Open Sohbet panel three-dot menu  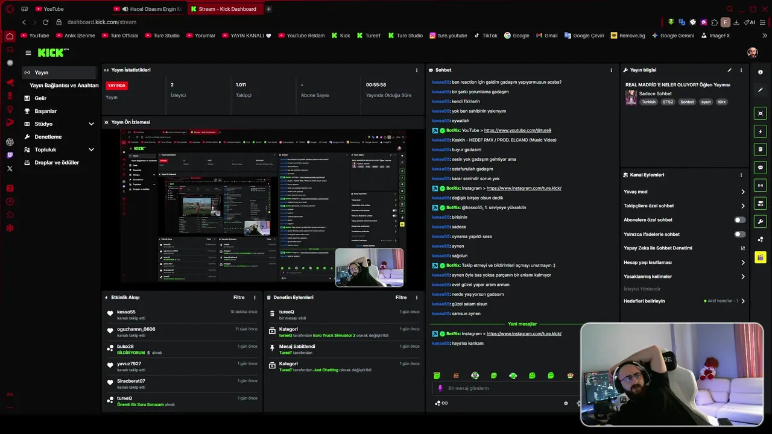611,70
